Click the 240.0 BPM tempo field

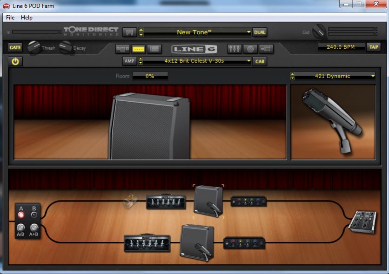pos(341,47)
